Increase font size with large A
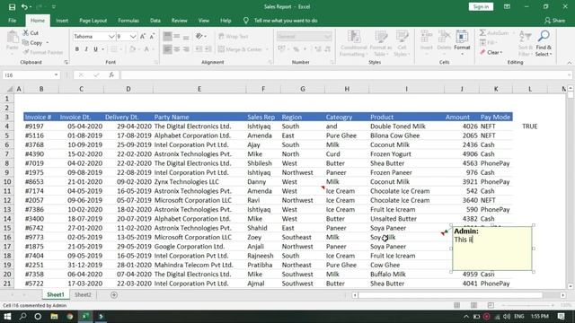Image resolution: width=575 pixels, height=323 pixels. pos(143,36)
